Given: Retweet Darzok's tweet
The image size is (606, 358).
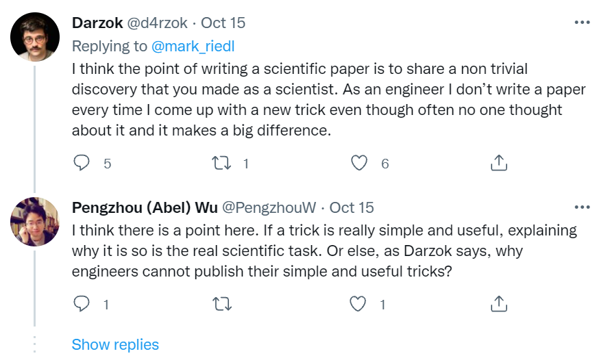Looking at the screenshot, I should (221, 163).
